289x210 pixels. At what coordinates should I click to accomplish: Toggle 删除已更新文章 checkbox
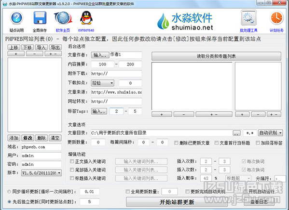[x=176, y=143]
